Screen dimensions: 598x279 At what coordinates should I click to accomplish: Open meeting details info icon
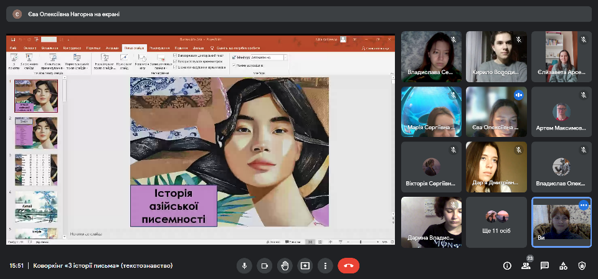pyautogui.click(x=507, y=266)
